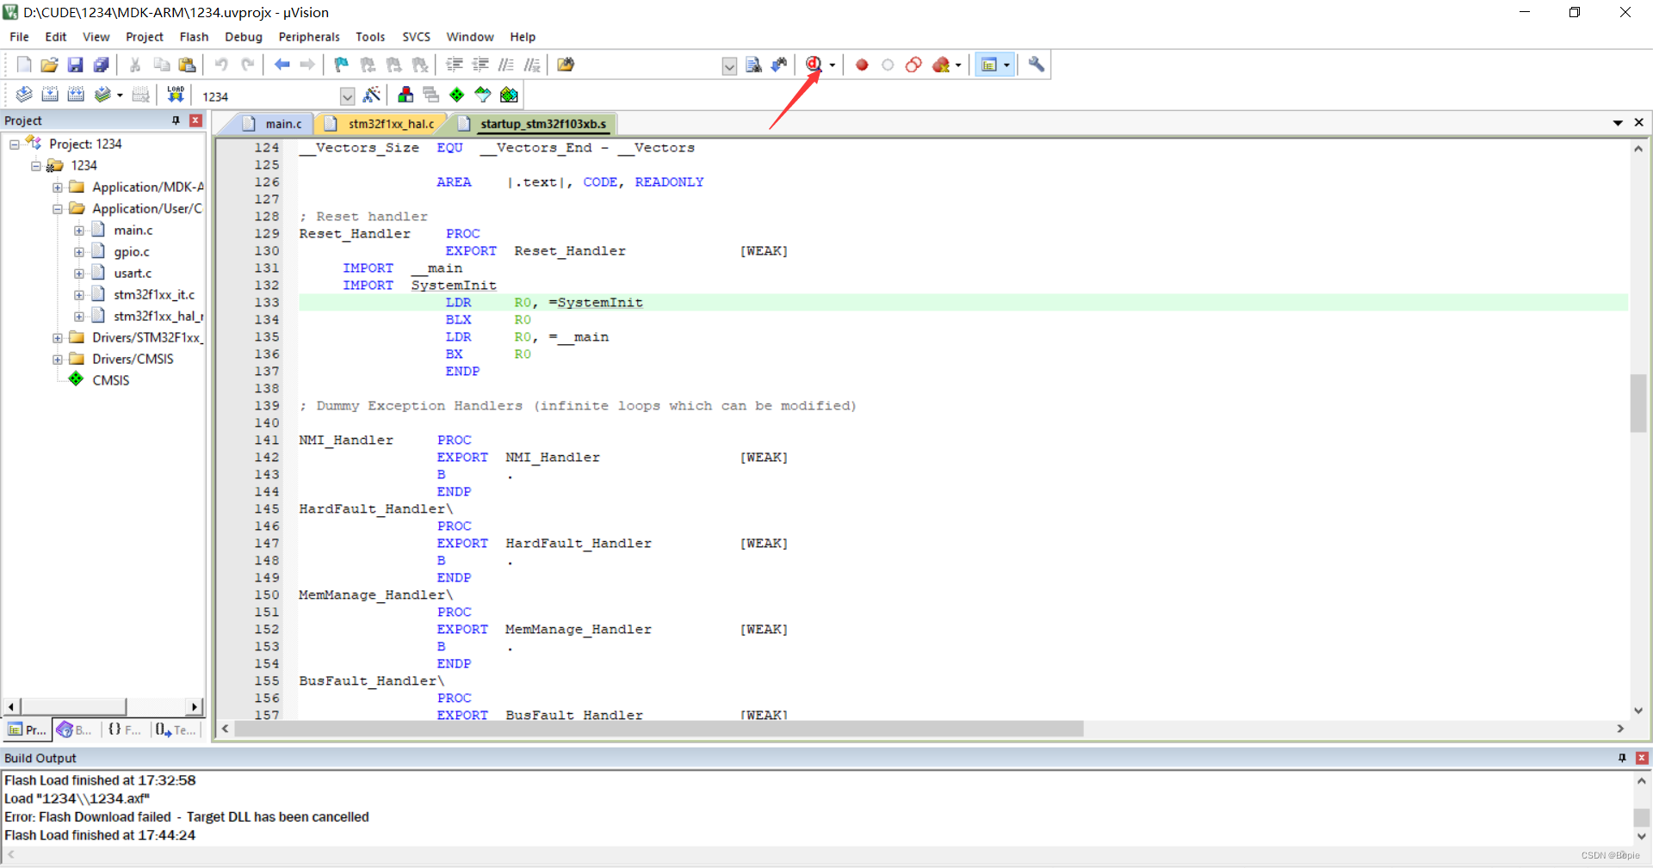Screen dimensions: 1653x868
Task: Expand the Drivers/STM32F1xx folder
Action: click(58, 338)
